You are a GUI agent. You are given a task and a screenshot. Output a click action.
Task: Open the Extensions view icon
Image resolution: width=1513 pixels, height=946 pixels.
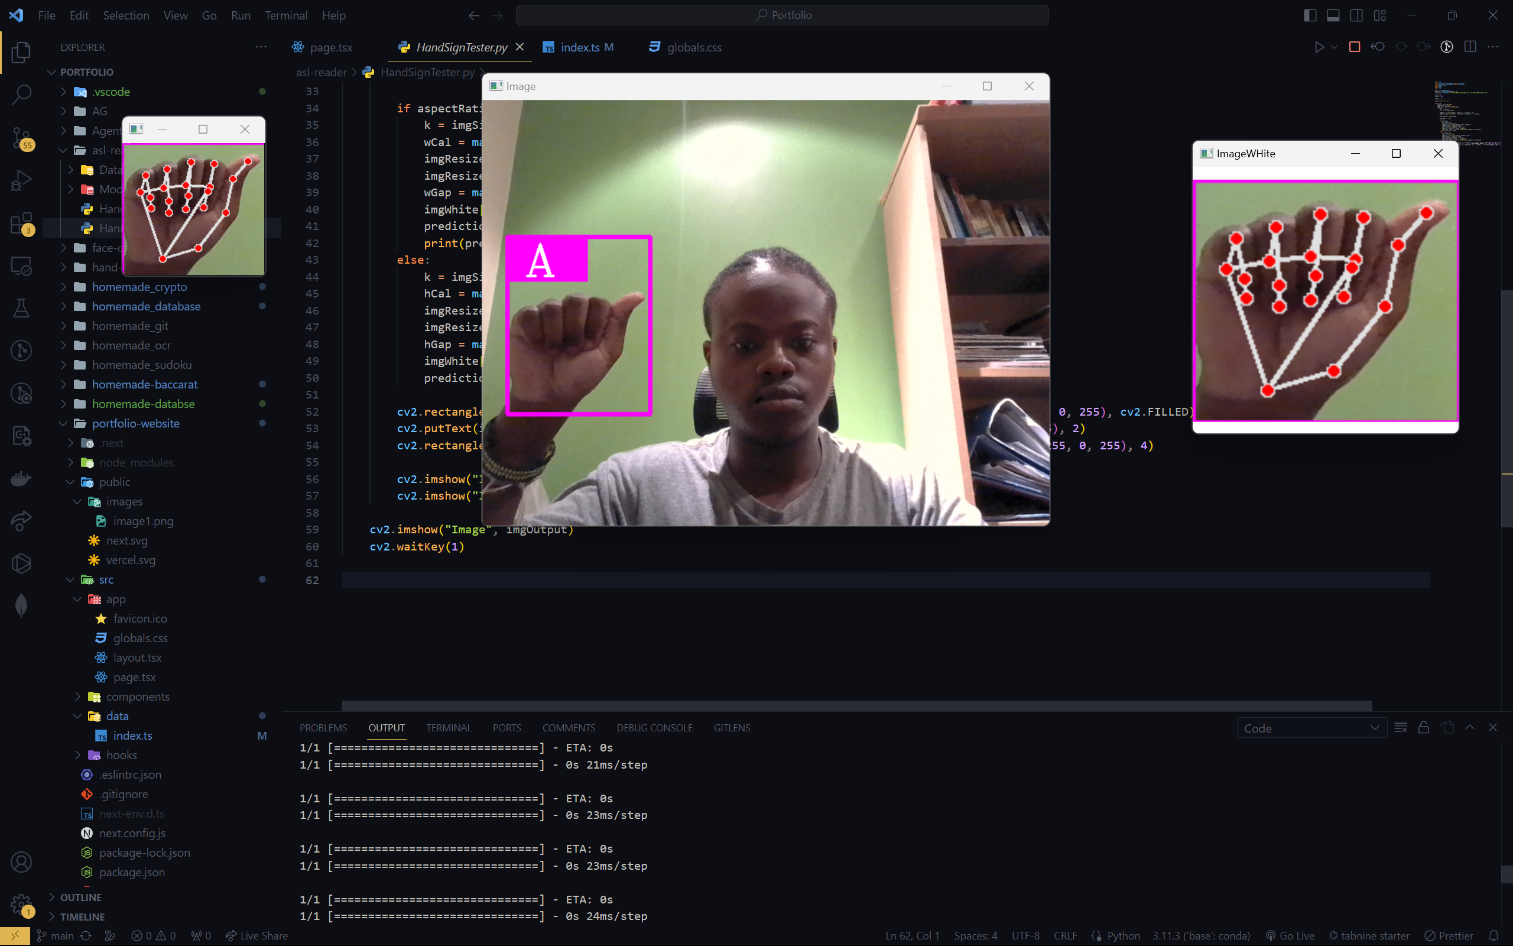[x=21, y=223]
